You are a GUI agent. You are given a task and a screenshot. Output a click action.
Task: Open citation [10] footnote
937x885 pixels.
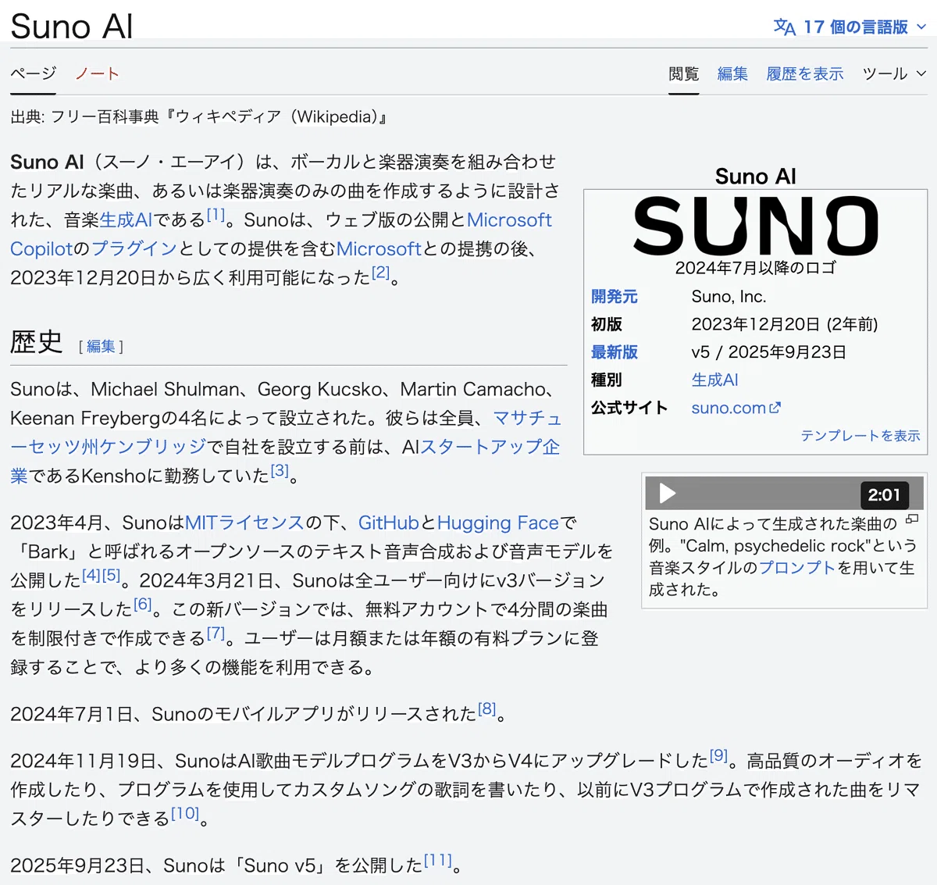(x=186, y=814)
